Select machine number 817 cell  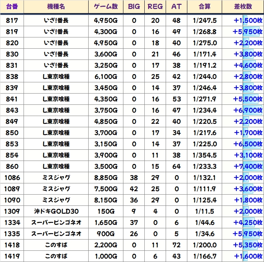click(12, 20)
